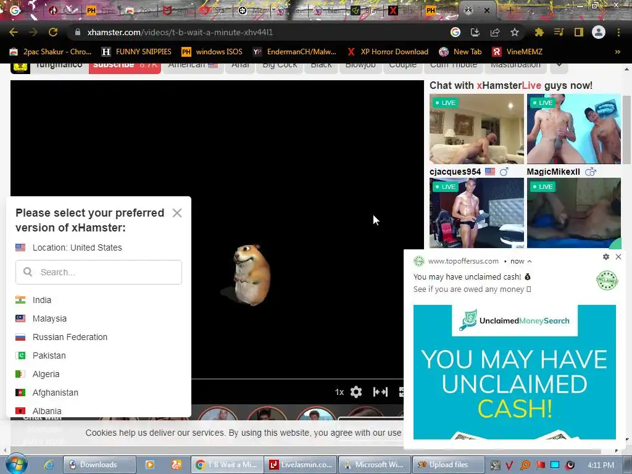Open the '2pac Shakur - Chro...' bookmark

coord(51,52)
